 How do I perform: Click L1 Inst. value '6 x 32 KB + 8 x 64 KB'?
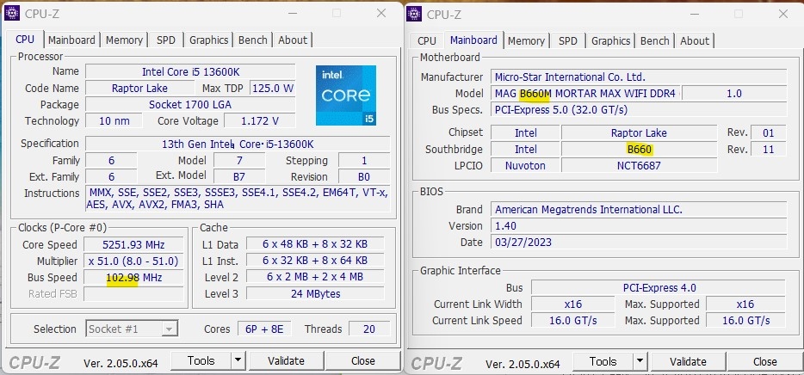(x=315, y=261)
